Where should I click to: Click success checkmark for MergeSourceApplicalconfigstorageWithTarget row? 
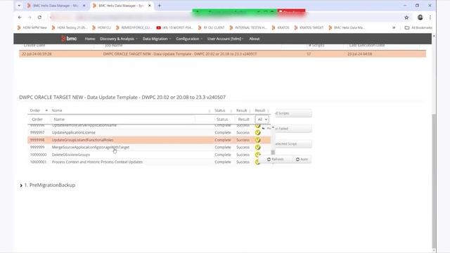[258, 147]
